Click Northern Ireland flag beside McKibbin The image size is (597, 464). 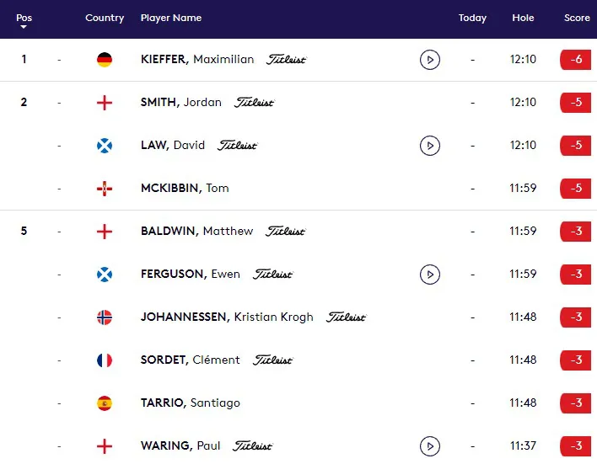click(x=105, y=189)
